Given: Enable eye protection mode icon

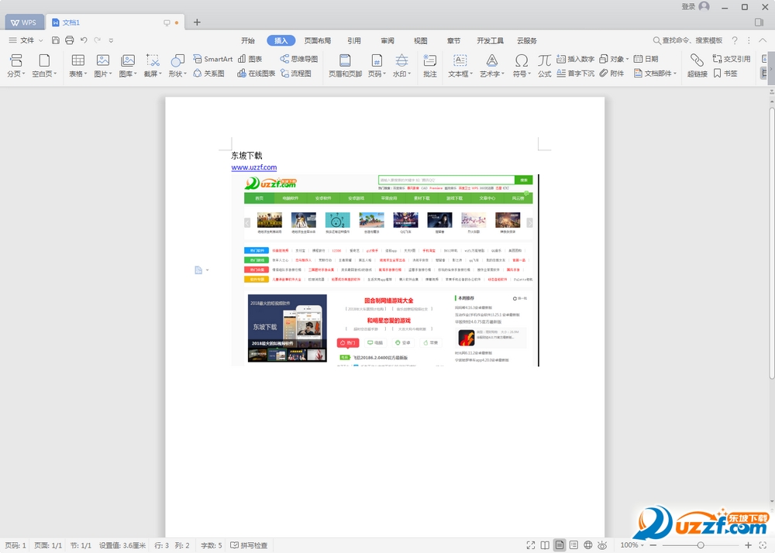Looking at the screenshot, I should [602, 545].
